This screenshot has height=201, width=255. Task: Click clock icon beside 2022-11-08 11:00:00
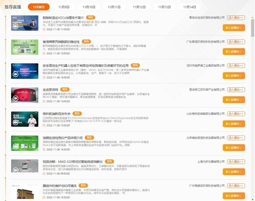(x=45, y=29)
